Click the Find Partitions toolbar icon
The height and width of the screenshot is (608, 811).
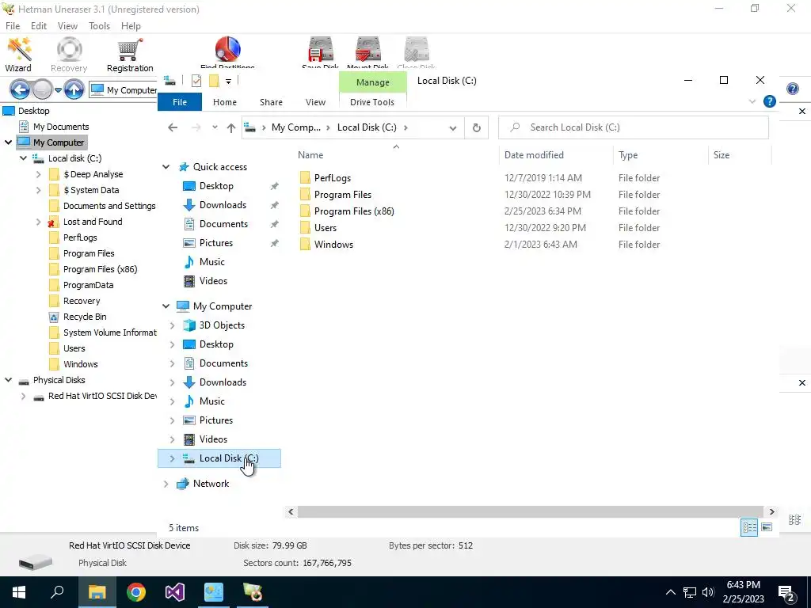click(x=227, y=53)
